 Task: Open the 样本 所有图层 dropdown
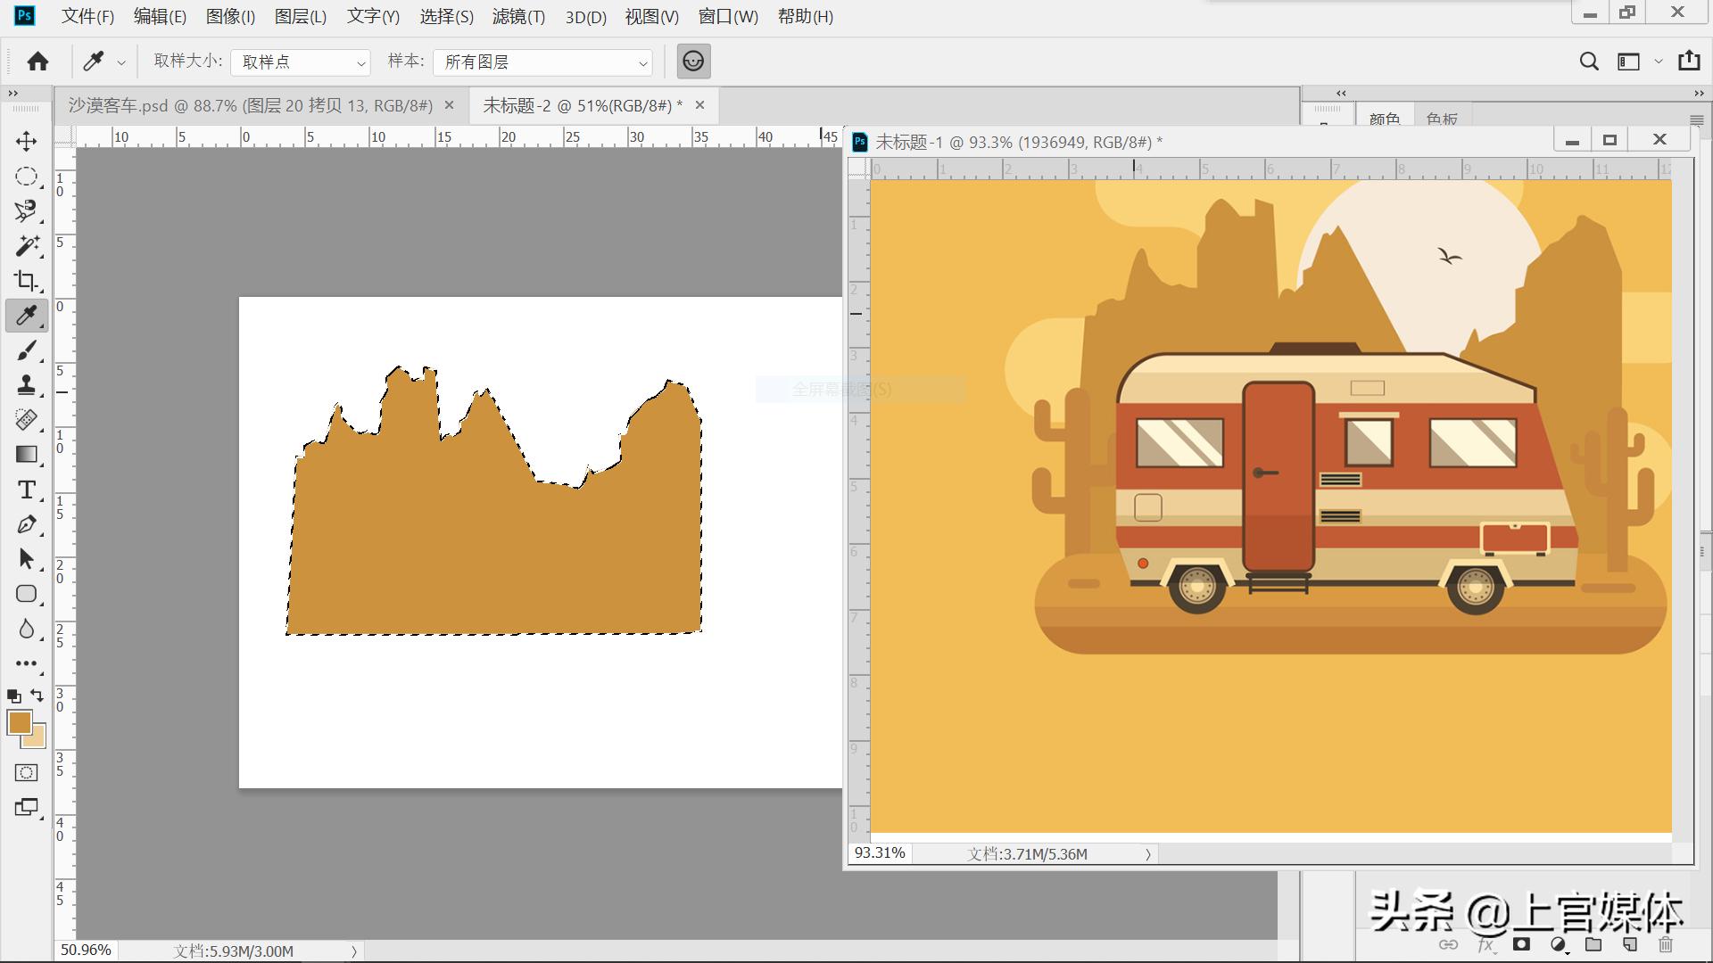542,62
